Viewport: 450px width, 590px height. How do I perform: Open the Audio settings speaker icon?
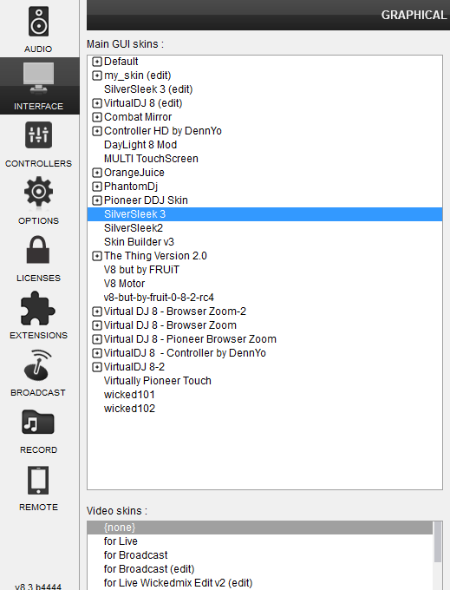pyautogui.click(x=38, y=22)
